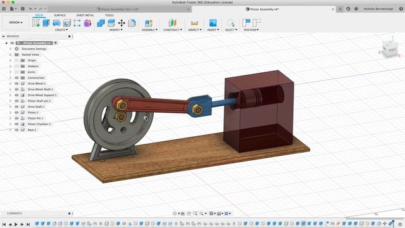Play the timeline
Viewport: 405px width, 228px height.
pos(16,224)
